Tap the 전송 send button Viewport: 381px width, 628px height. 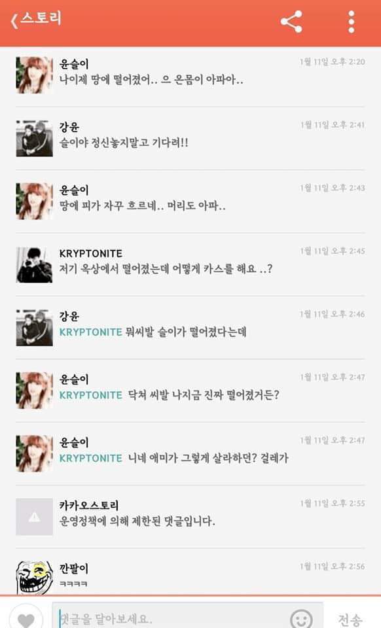(350, 619)
